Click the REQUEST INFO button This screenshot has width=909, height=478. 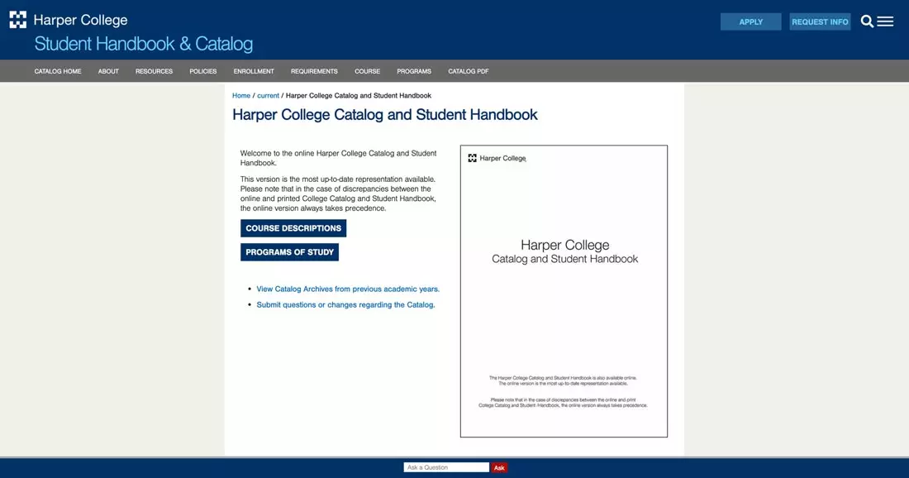click(x=820, y=22)
